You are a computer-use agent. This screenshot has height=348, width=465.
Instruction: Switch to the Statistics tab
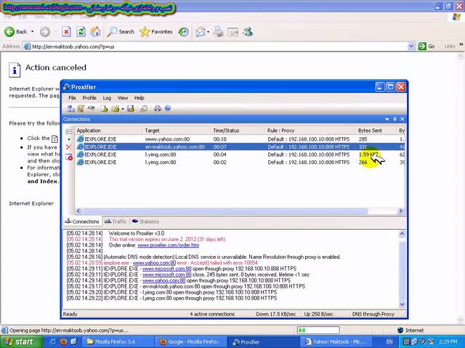[145, 221]
